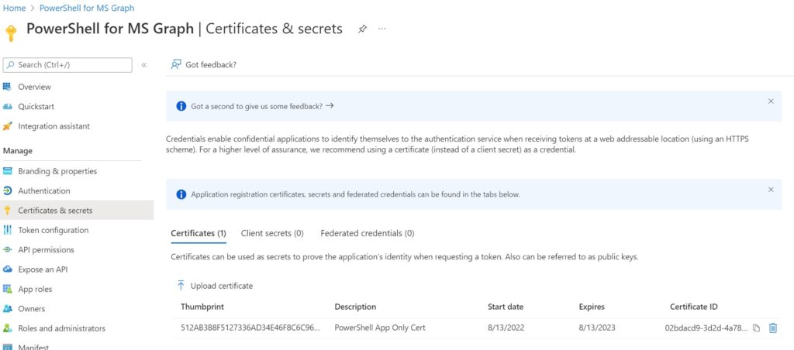794x350 pixels.
Task: Click the Token configuration bars icon
Action: click(x=7, y=230)
